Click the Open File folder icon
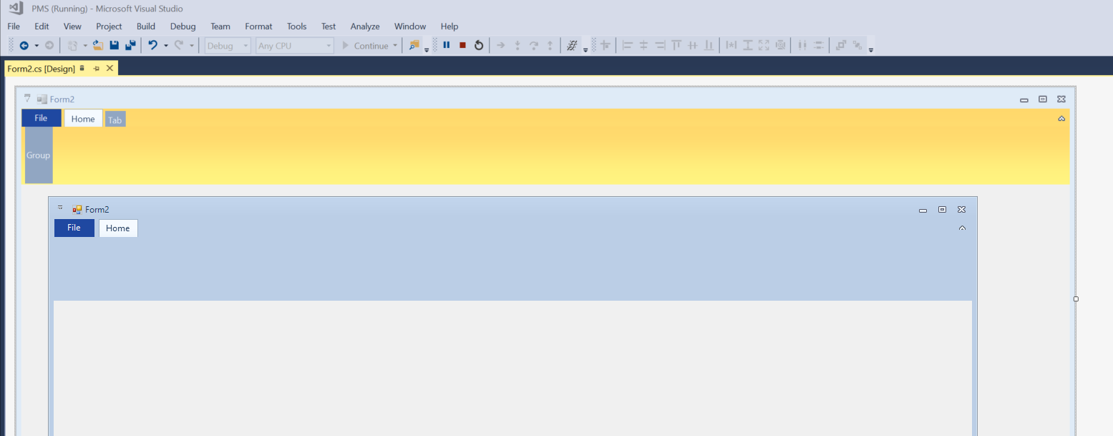Viewport: 1113px width, 436px height. pos(98,45)
